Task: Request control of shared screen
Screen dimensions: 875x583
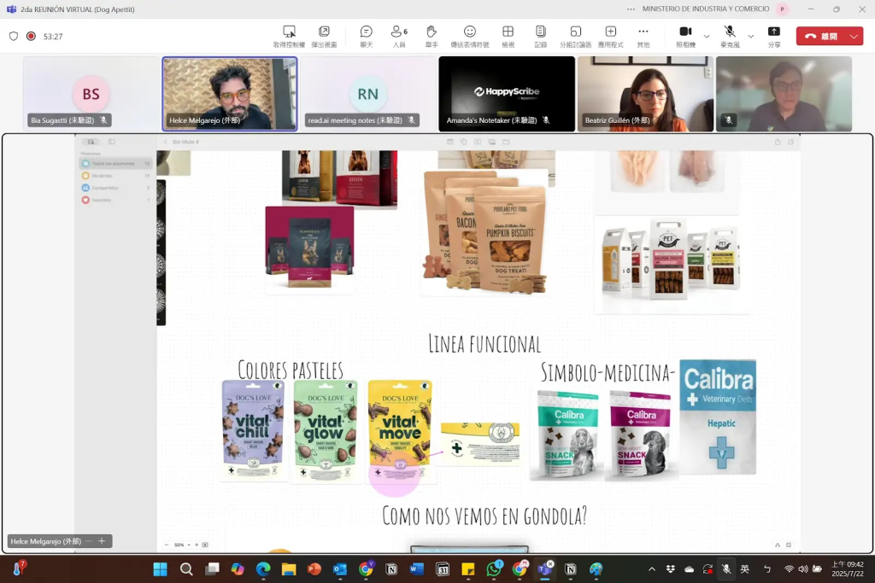Action: (x=289, y=36)
